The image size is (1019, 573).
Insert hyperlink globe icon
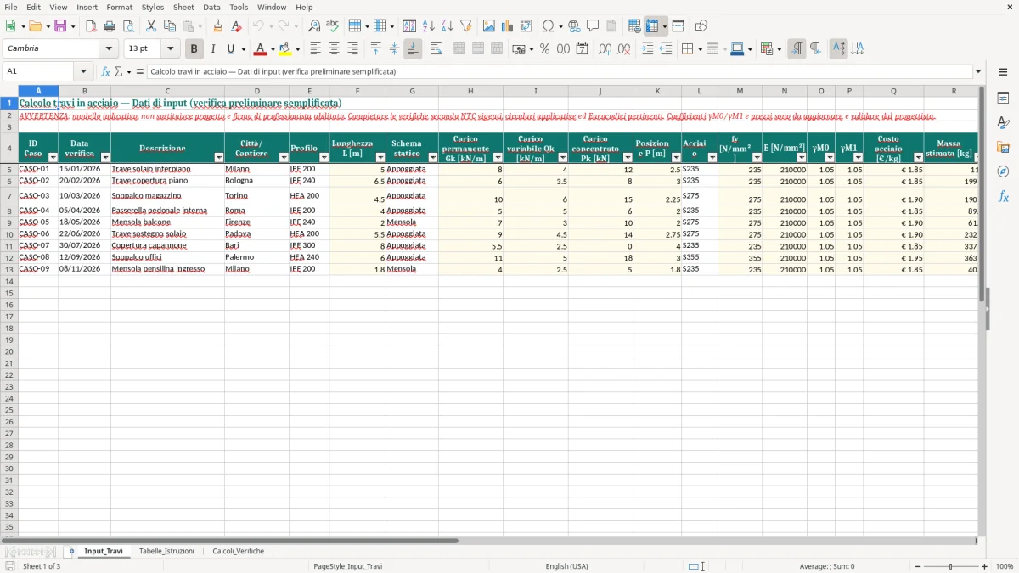pos(574,26)
